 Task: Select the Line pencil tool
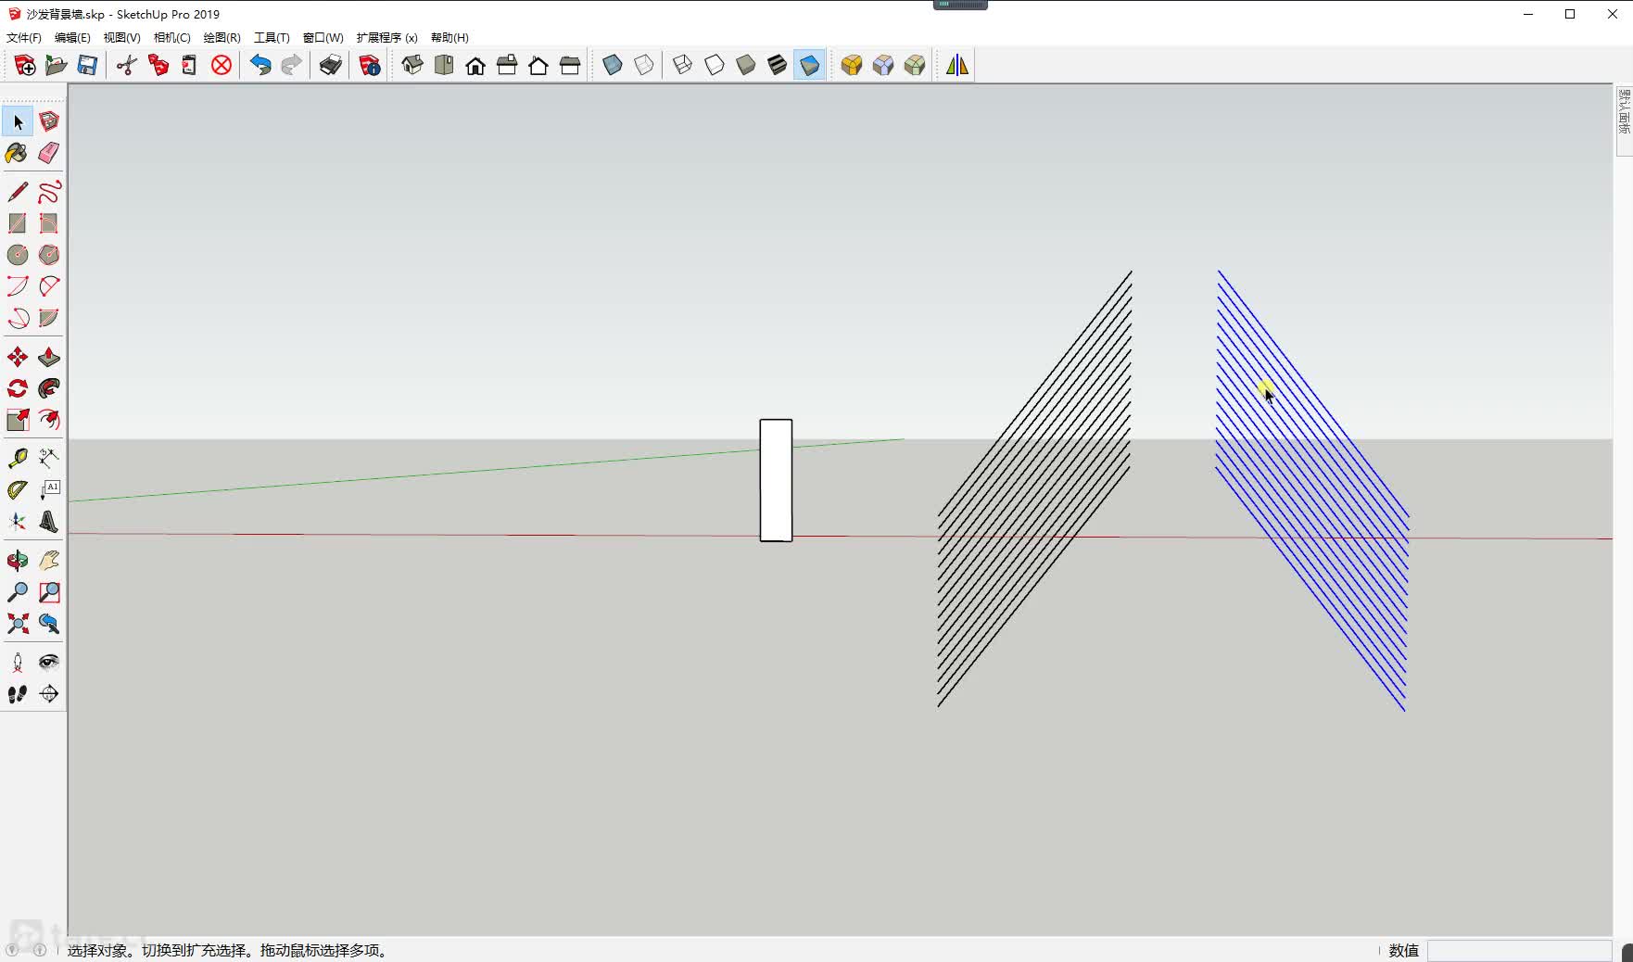coord(18,192)
